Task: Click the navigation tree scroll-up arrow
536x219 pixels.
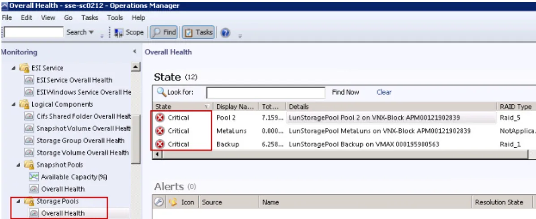Action: click(136, 67)
